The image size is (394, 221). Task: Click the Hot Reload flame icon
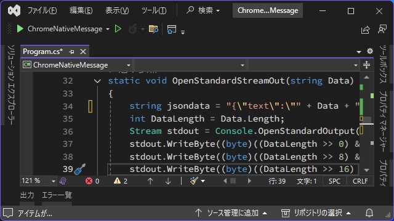[x=133, y=29]
